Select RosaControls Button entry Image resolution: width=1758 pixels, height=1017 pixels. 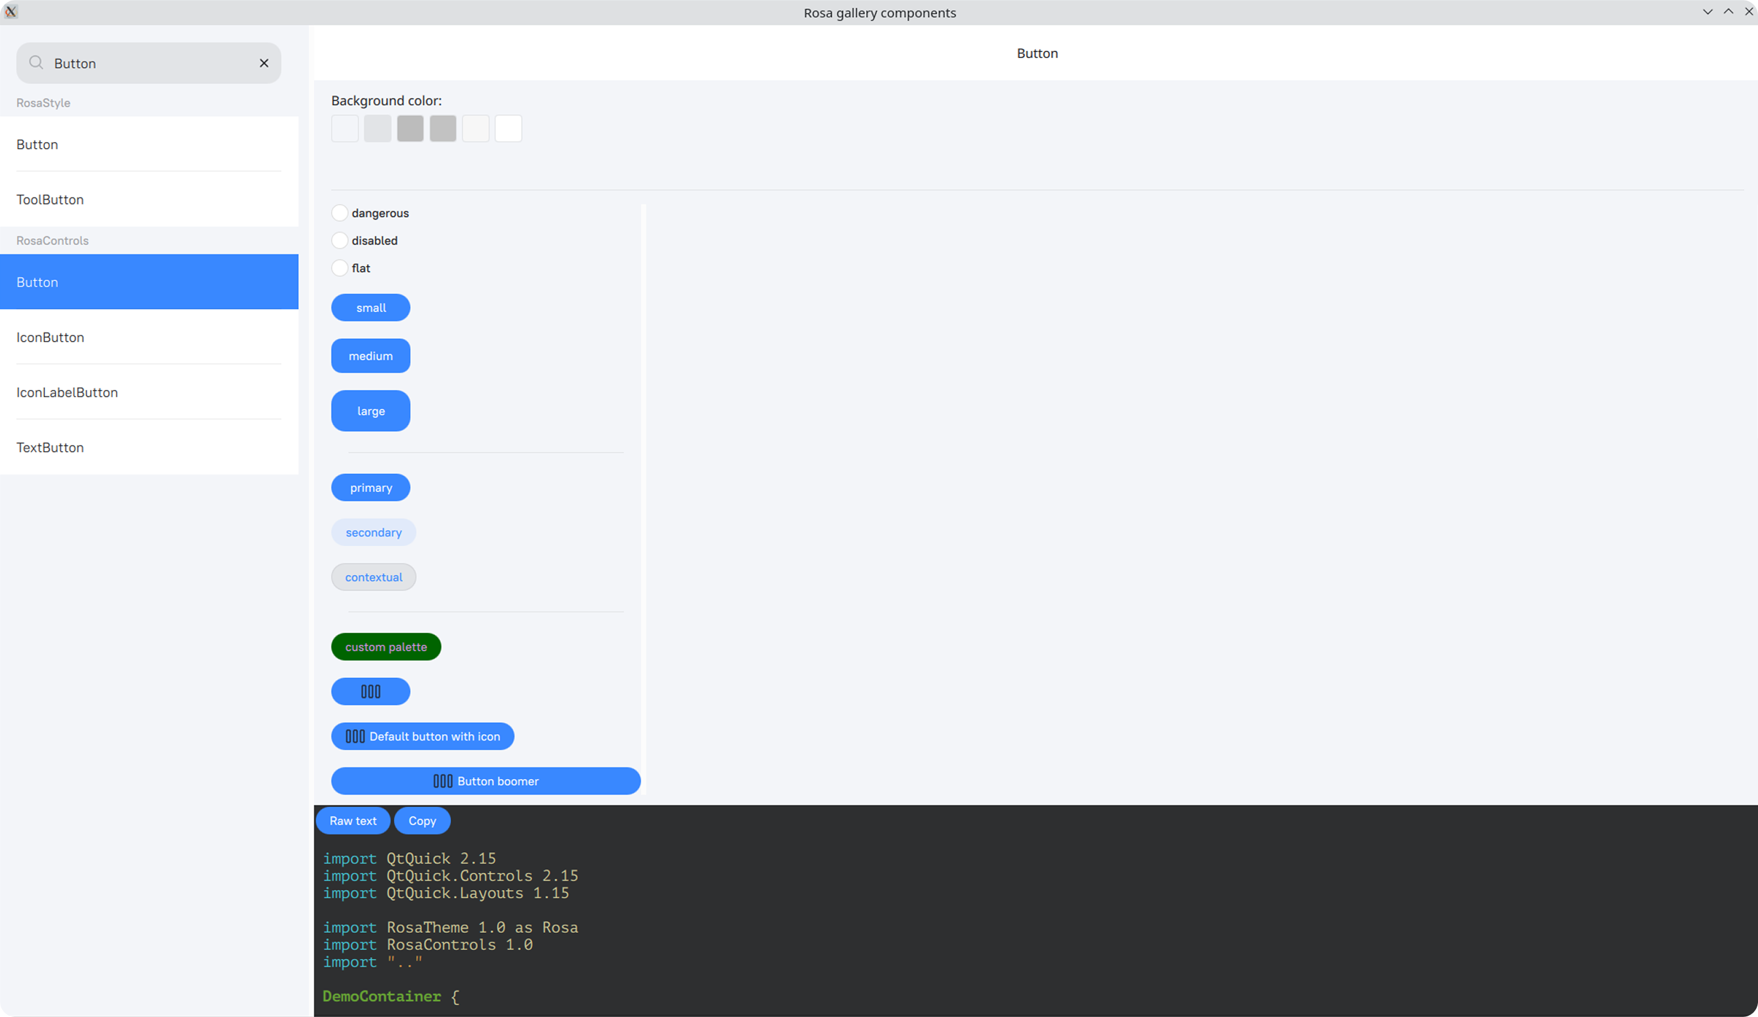pos(149,282)
